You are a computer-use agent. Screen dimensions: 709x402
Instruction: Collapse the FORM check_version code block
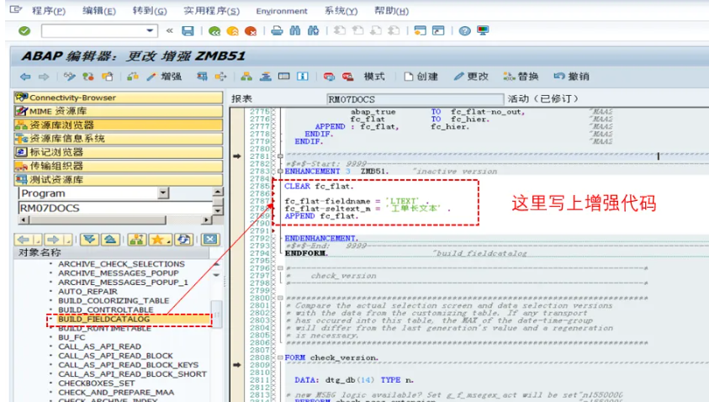pos(280,357)
